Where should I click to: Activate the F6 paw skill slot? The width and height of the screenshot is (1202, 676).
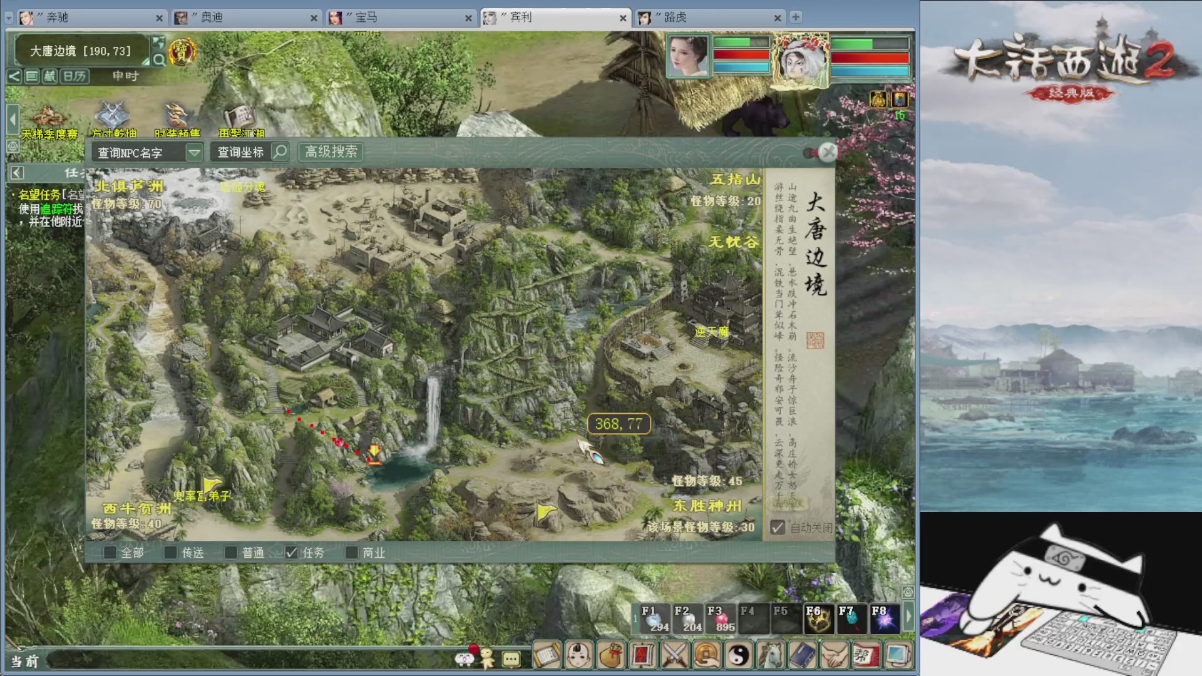[x=819, y=618]
